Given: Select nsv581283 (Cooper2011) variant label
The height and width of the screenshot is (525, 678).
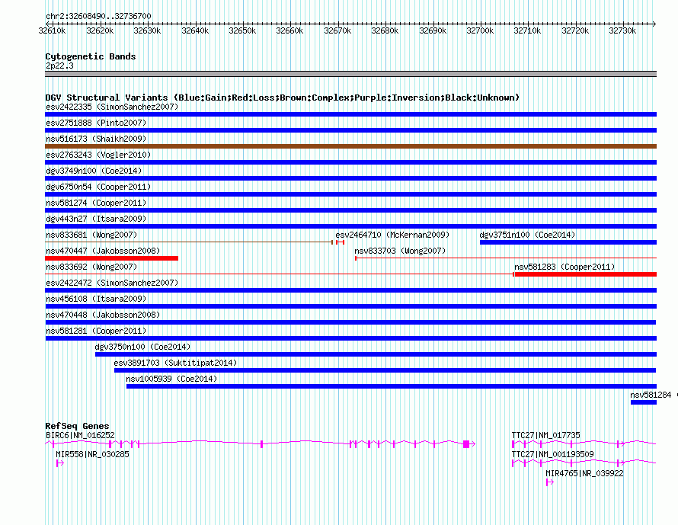Looking at the screenshot, I should pos(564,267).
